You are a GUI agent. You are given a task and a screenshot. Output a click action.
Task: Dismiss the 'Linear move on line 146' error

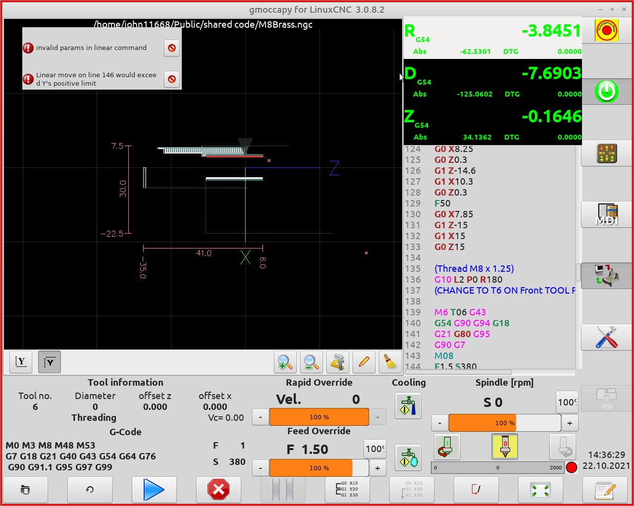tap(172, 79)
